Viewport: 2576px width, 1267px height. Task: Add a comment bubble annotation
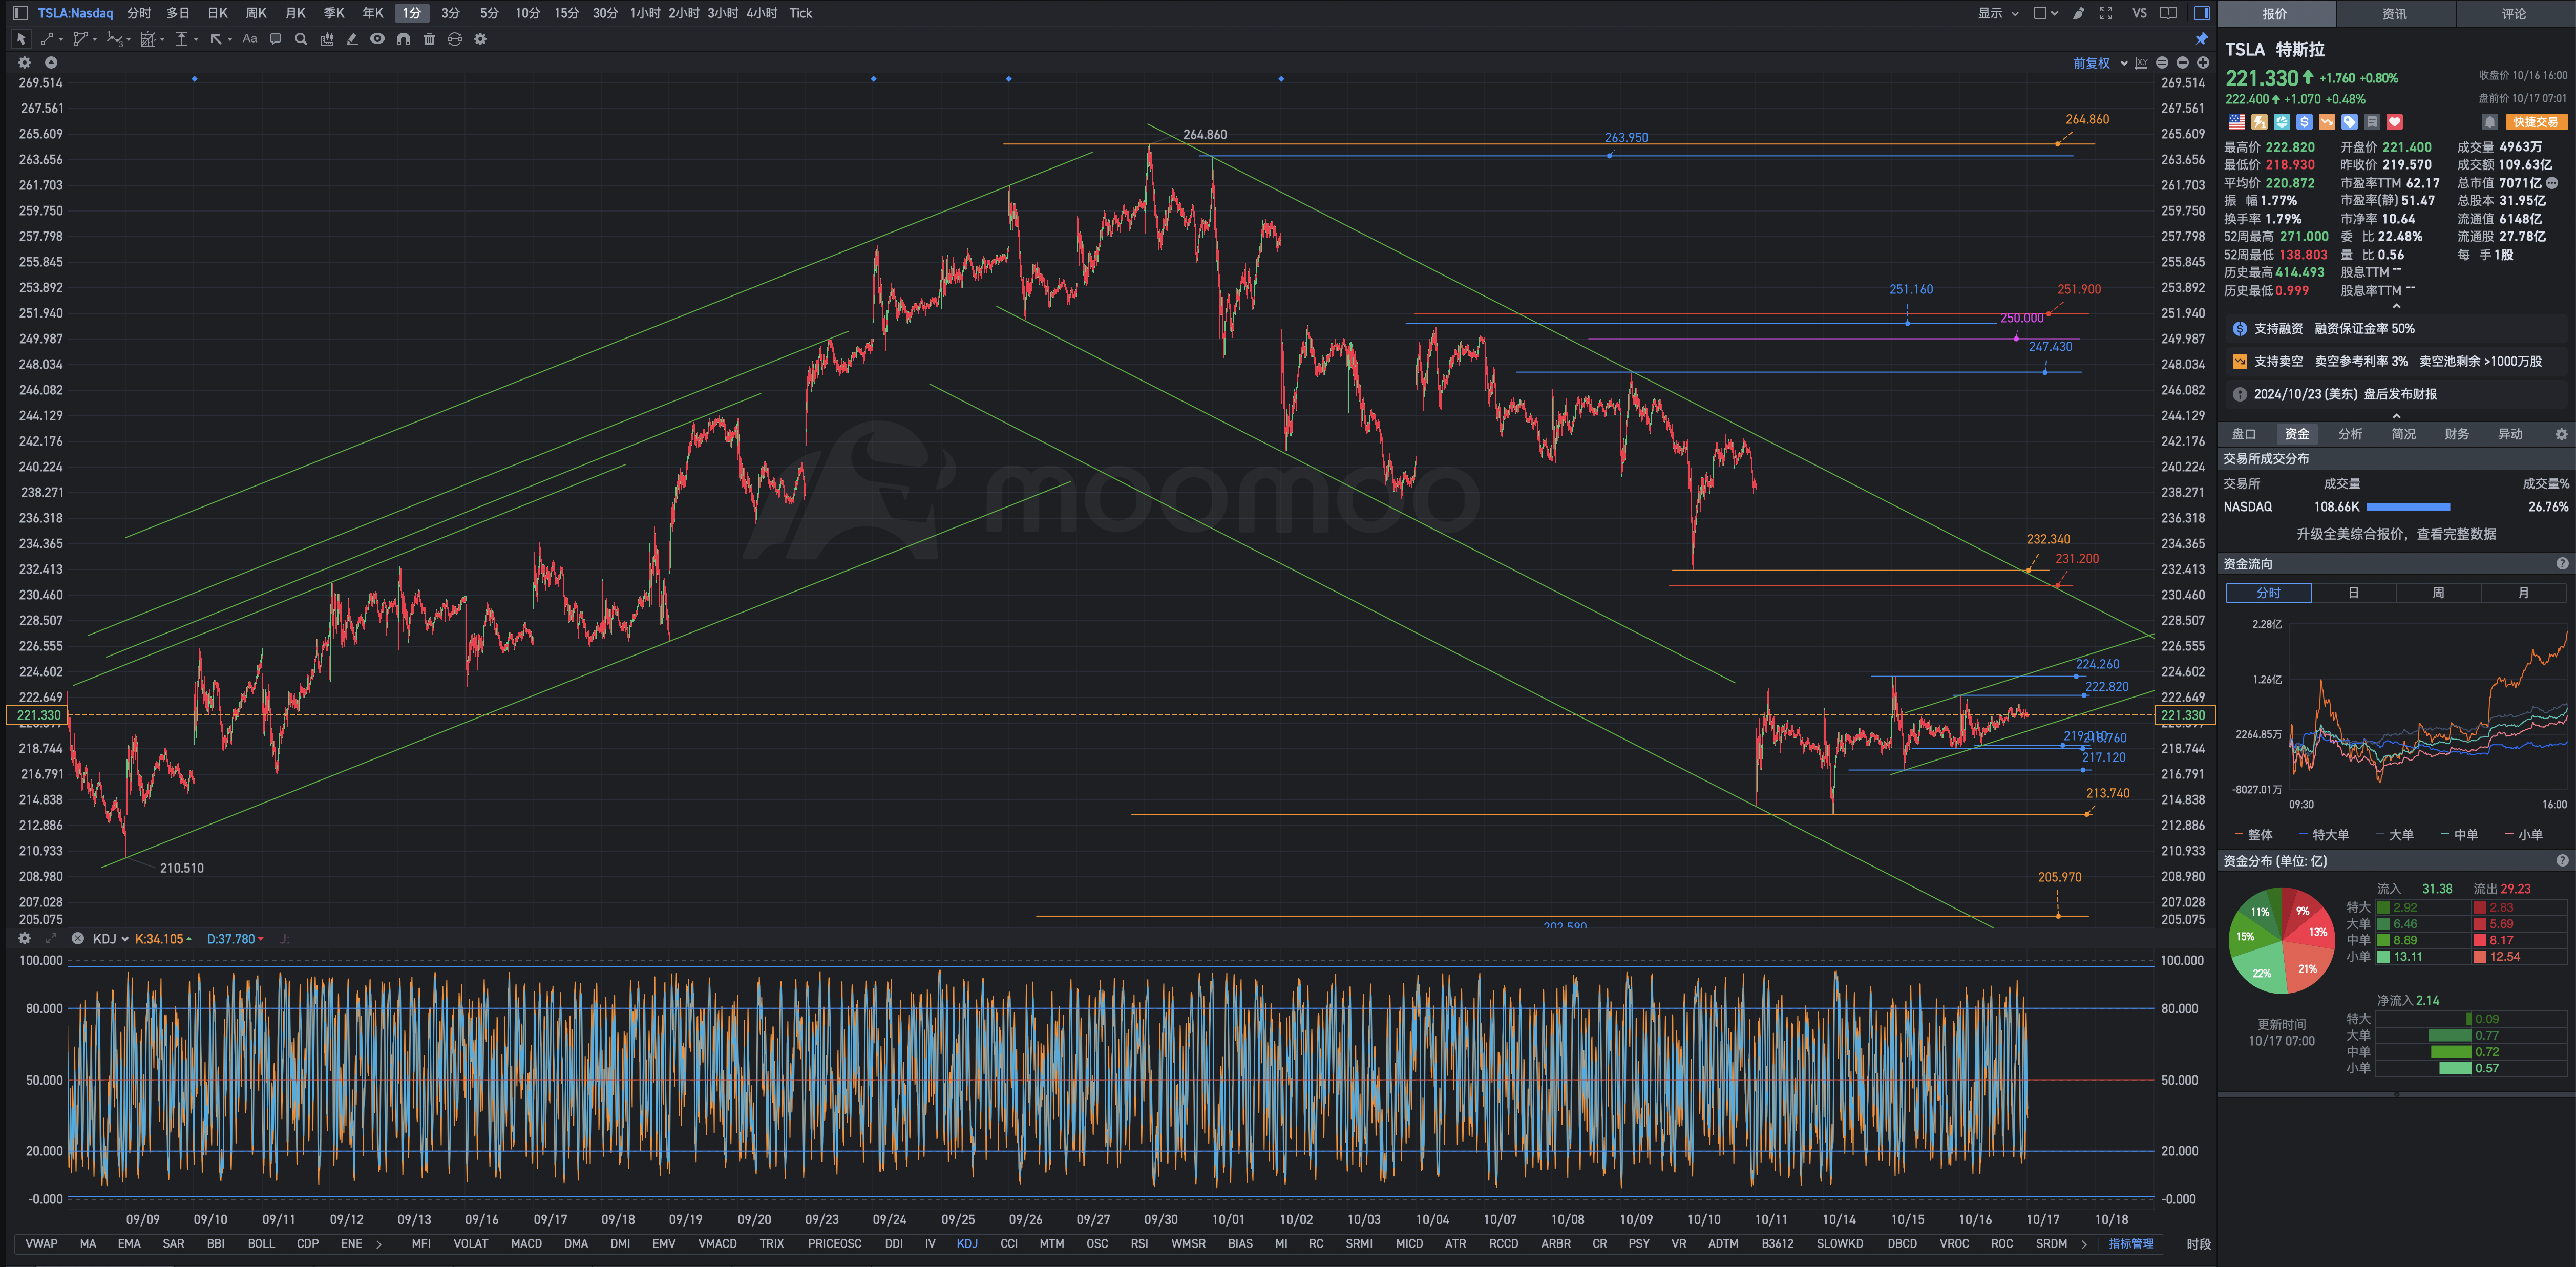[x=275, y=39]
